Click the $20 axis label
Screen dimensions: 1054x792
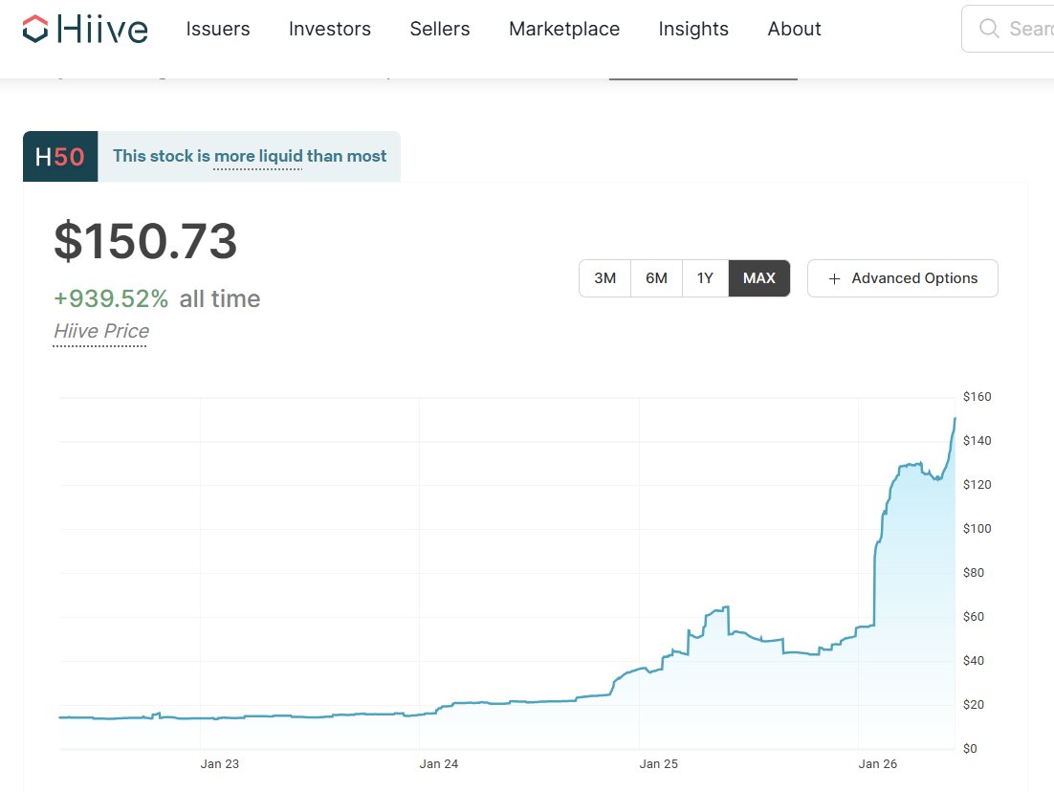(974, 705)
